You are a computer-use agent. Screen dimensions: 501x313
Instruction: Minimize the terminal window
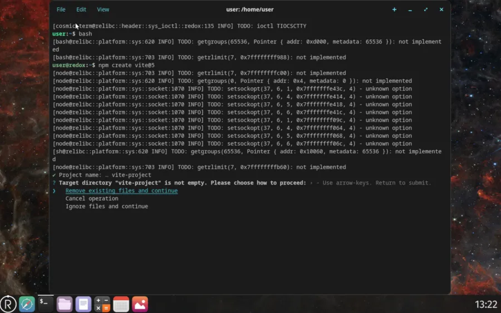410,9
